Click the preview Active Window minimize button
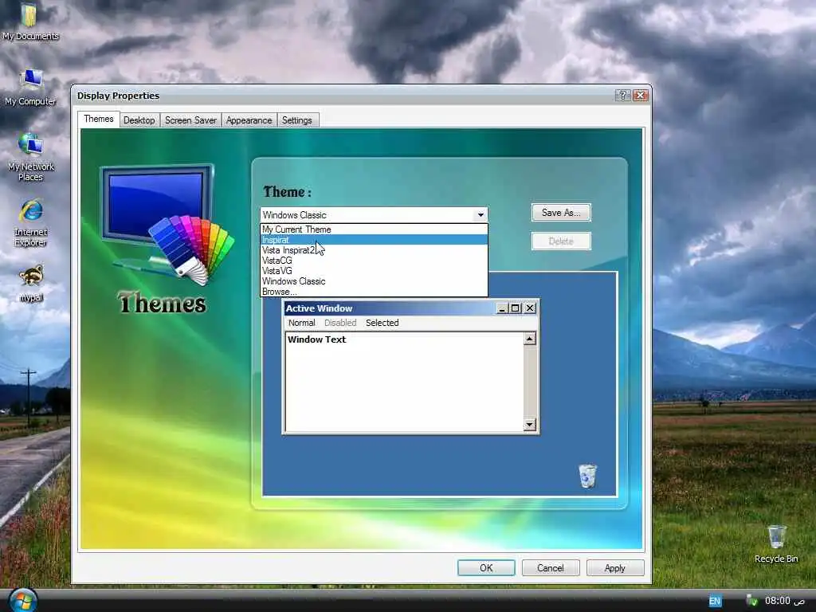 click(502, 308)
